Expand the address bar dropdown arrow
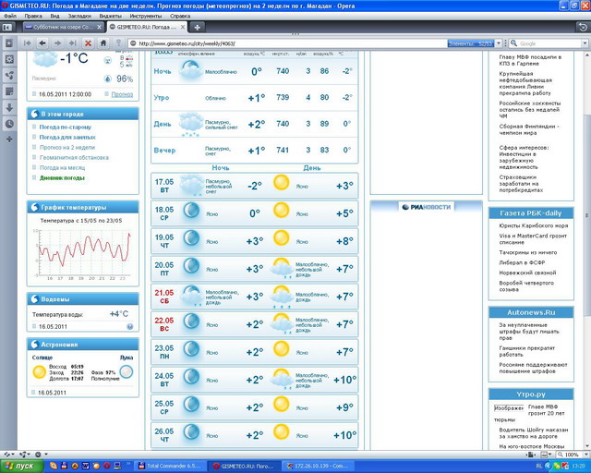591x473 pixels. coord(498,43)
